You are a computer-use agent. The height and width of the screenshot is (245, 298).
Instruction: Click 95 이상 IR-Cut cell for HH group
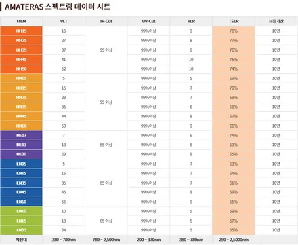106,50
